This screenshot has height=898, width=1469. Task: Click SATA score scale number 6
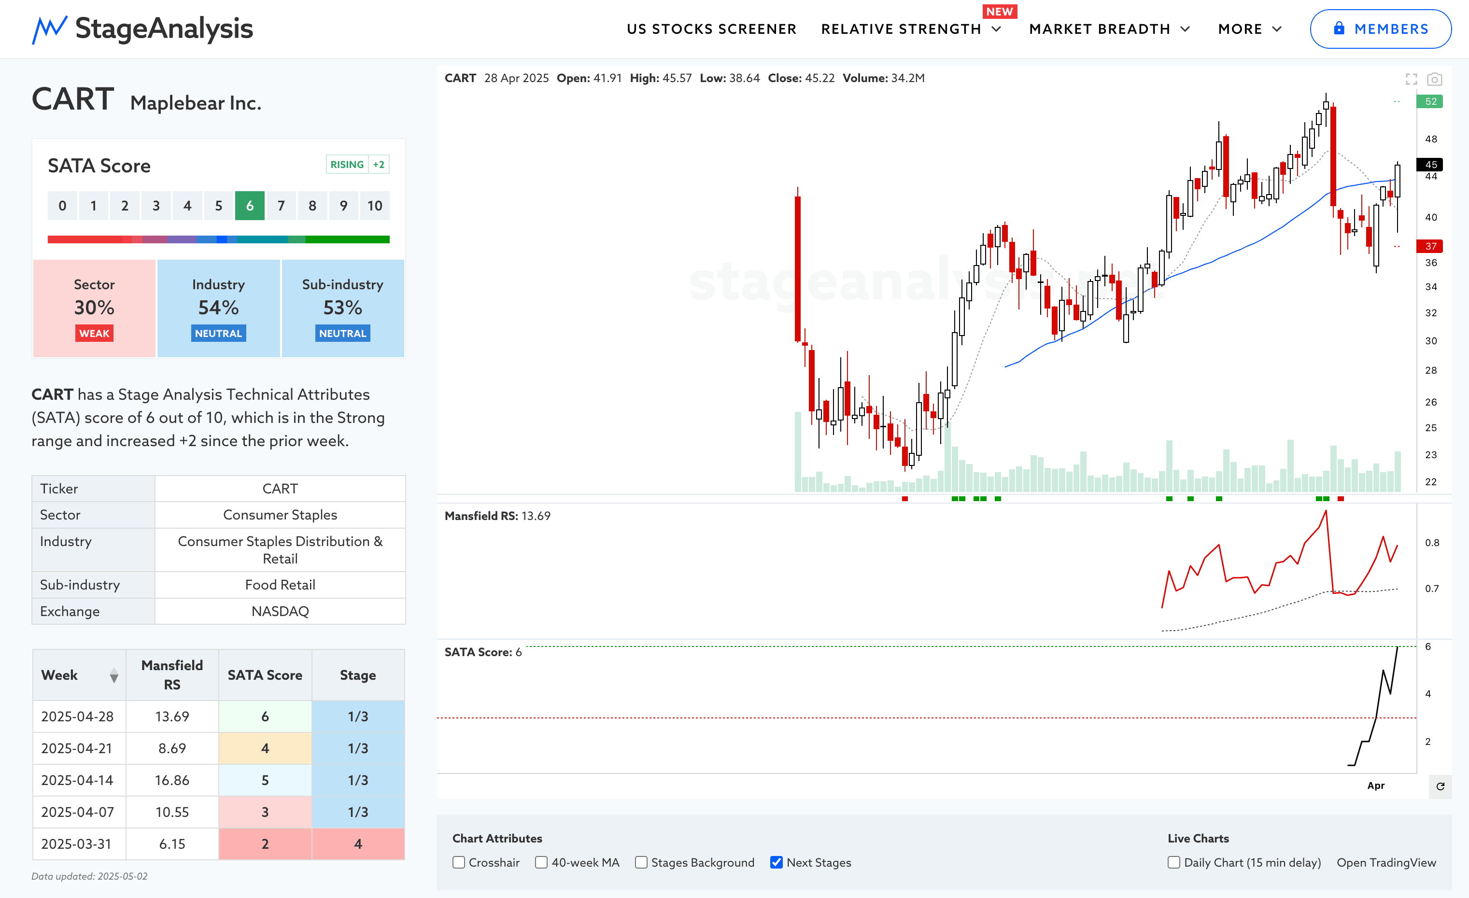tap(250, 206)
